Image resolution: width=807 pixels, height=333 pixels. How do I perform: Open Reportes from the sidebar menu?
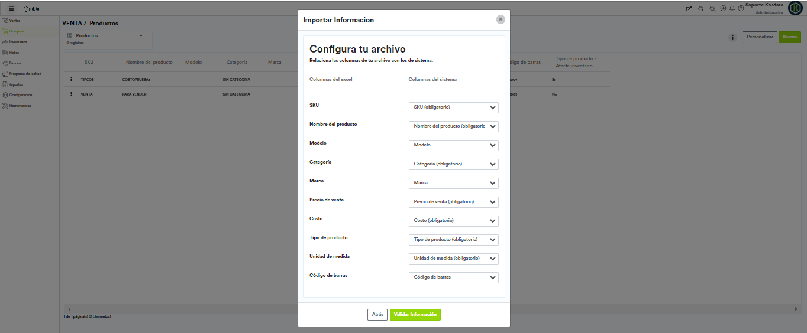click(x=16, y=84)
